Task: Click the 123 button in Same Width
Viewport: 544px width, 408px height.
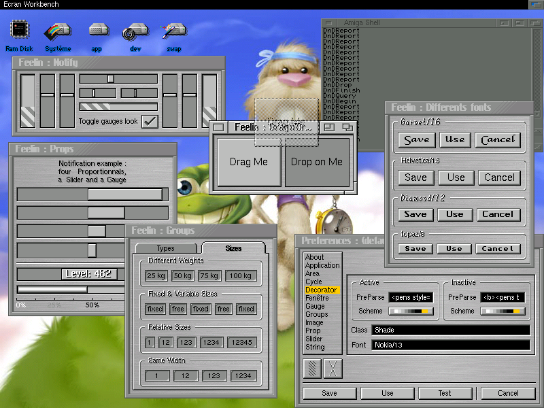Action: 214,376
